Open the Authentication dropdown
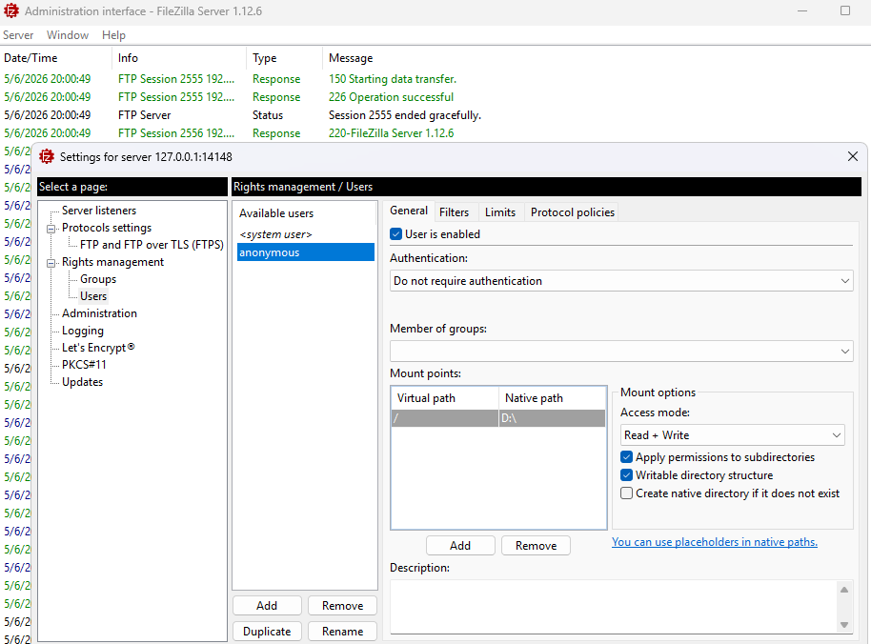Image resolution: width=871 pixels, height=644 pixels. tap(621, 281)
